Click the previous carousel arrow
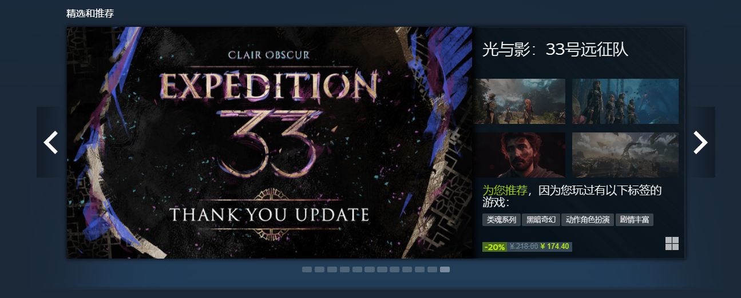This screenshot has height=298, width=741. pyautogui.click(x=50, y=142)
